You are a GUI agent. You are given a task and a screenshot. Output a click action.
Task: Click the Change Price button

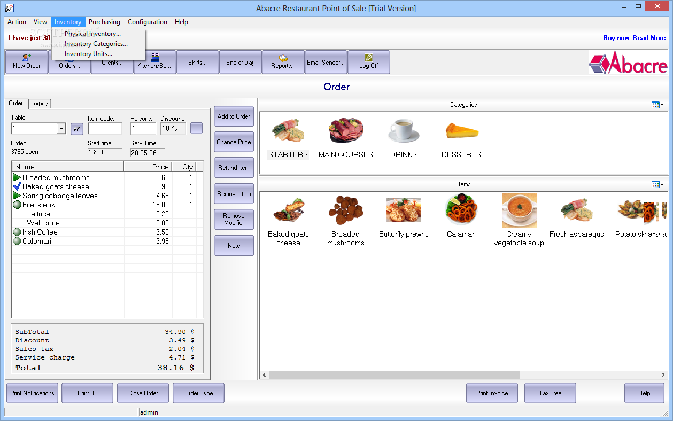coord(234,142)
